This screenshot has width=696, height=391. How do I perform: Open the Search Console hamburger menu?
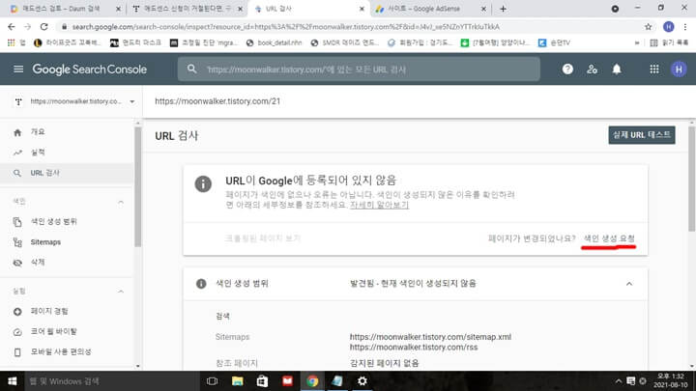tap(18, 70)
